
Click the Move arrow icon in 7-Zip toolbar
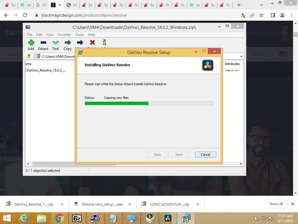(80, 43)
